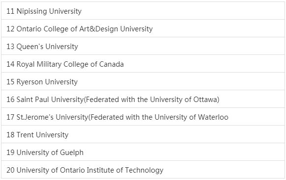Click the number 12 list index

pyautogui.click(x=10, y=29)
